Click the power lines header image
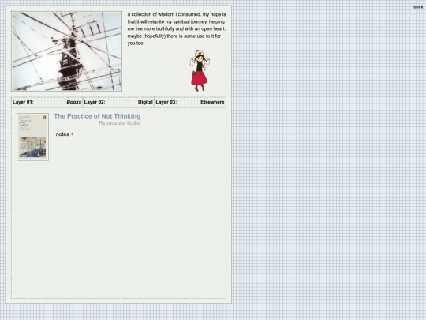The width and height of the screenshot is (426, 320). [66, 51]
